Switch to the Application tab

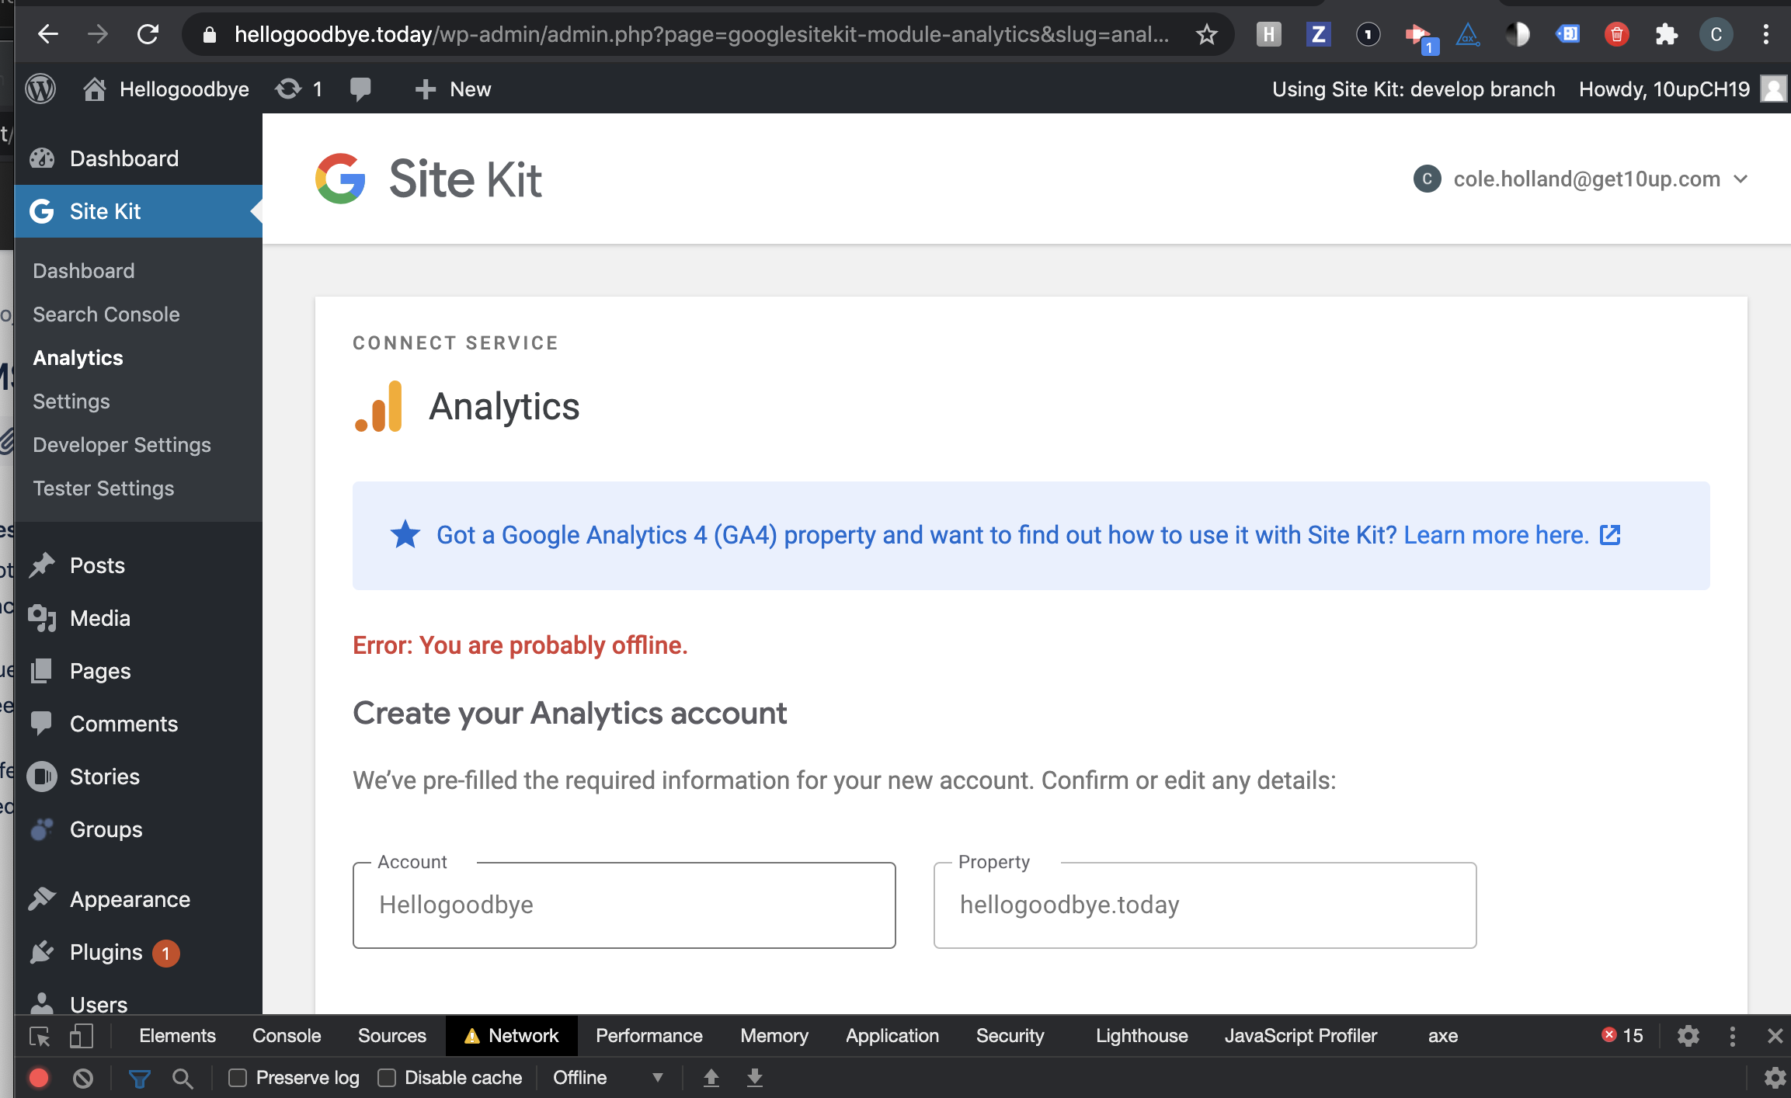pos(892,1036)
